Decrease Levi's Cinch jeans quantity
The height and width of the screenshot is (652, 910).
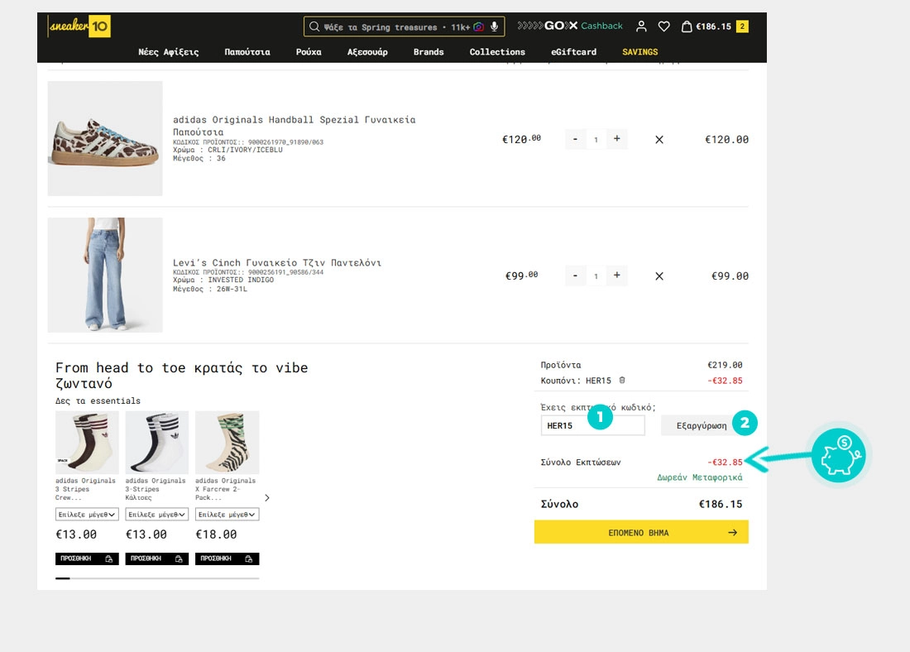(x=575, y=276)
